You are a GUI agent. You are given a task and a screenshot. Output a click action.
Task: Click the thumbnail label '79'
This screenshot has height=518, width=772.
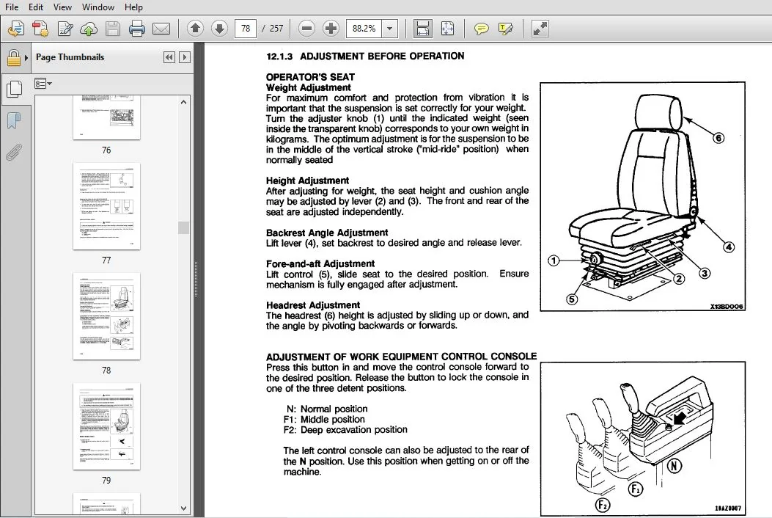tap(106, 480)
